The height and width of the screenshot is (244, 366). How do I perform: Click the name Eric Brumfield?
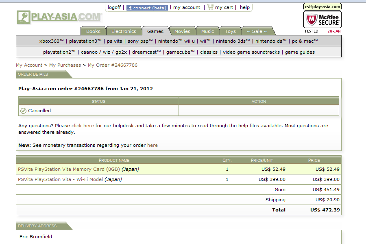(x=36, y=237)
